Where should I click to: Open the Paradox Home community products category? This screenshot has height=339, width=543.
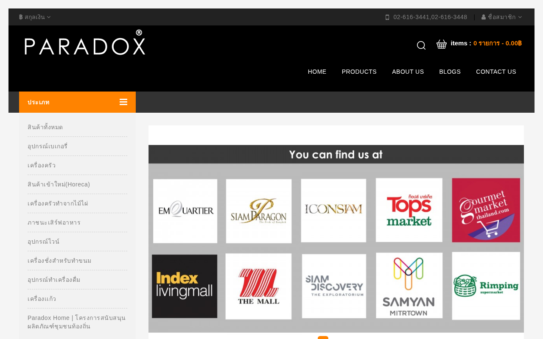tap(77, 322)
